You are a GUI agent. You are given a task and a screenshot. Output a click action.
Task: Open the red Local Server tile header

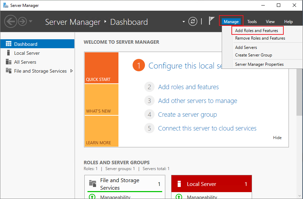(211, 184)
